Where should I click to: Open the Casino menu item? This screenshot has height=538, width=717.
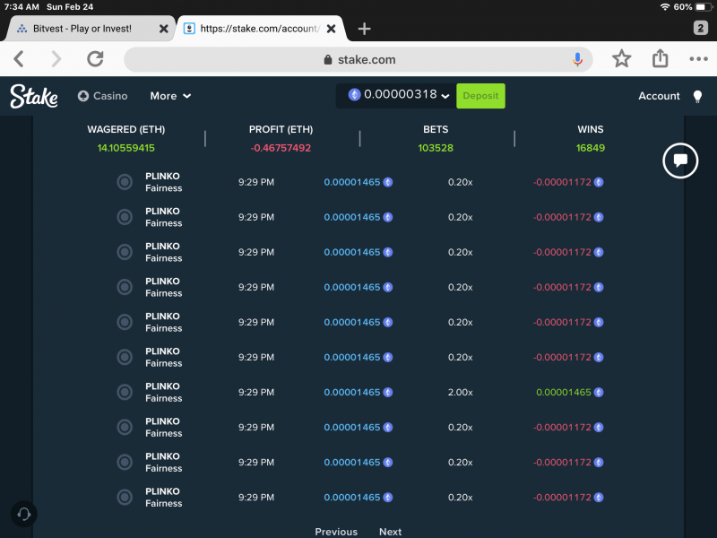[103, 96]
